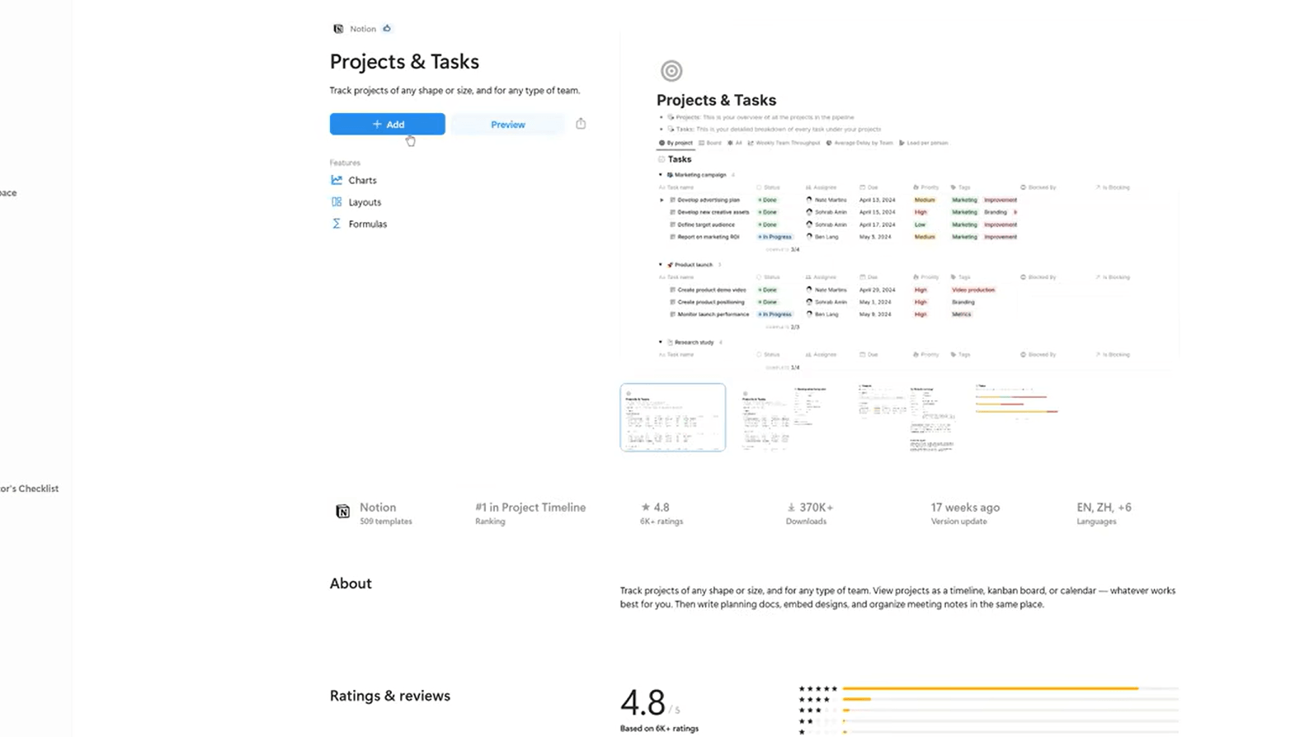The image size is (1309, 737).
Task: Collapse the Marketing campaign group in preview
Action: click(661, 175)
